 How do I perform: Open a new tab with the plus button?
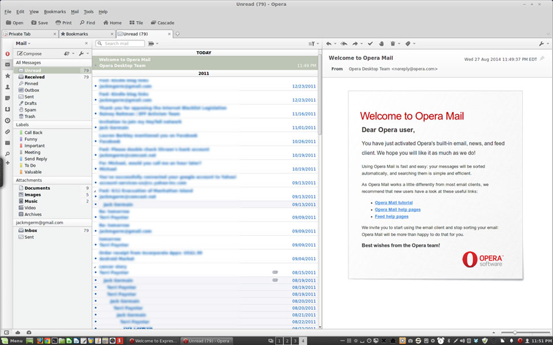pos(178,34)
